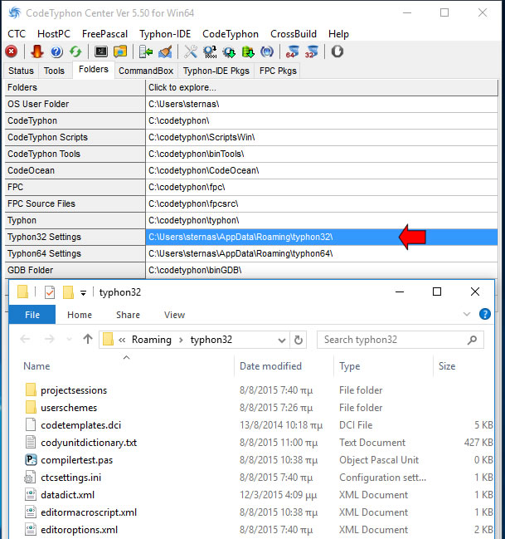Switch to the Typhon-IDE Pkgs tab
The width and height of the screenshot is (505, 539).
216,71
